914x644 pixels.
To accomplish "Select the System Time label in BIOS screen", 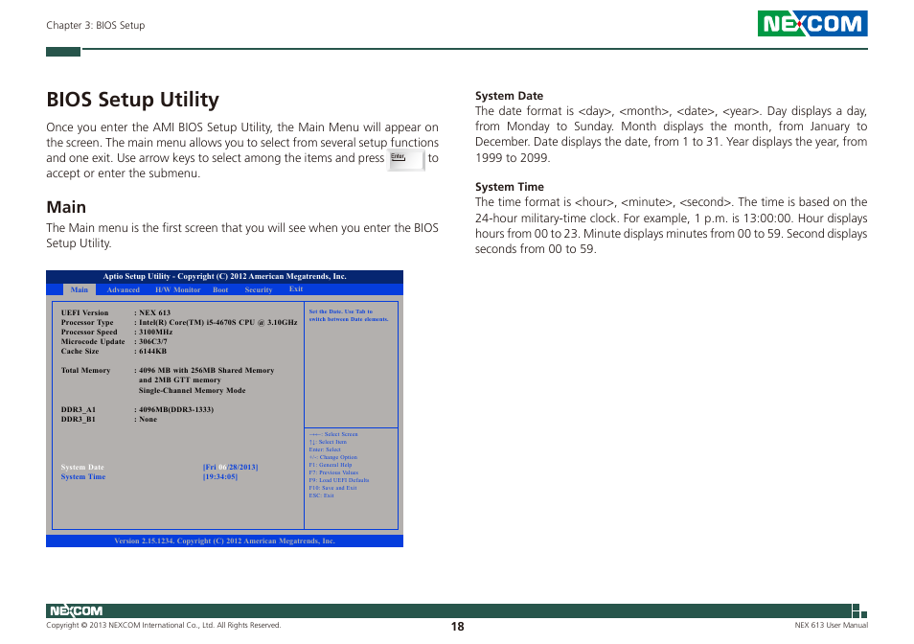I will [82, 476].
